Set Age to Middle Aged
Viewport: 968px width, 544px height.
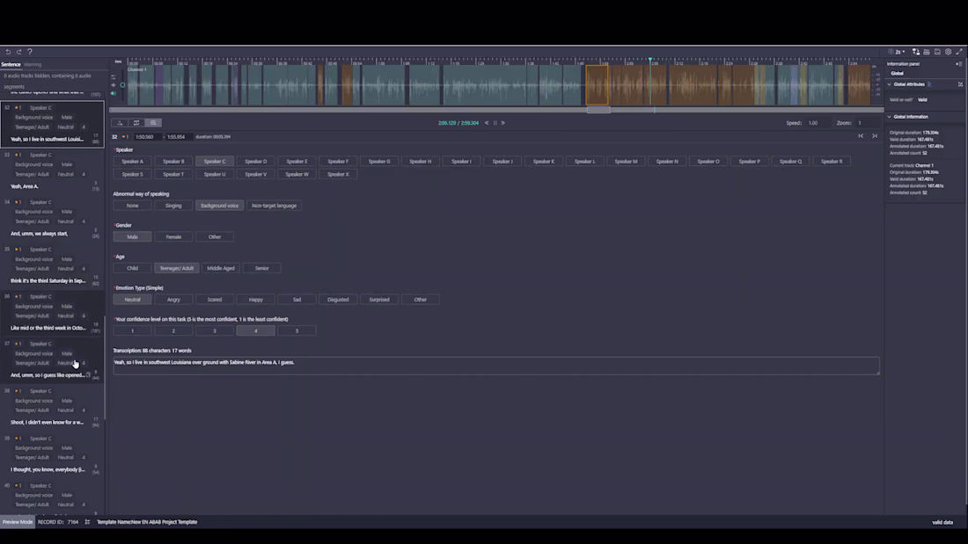point(220,268)
